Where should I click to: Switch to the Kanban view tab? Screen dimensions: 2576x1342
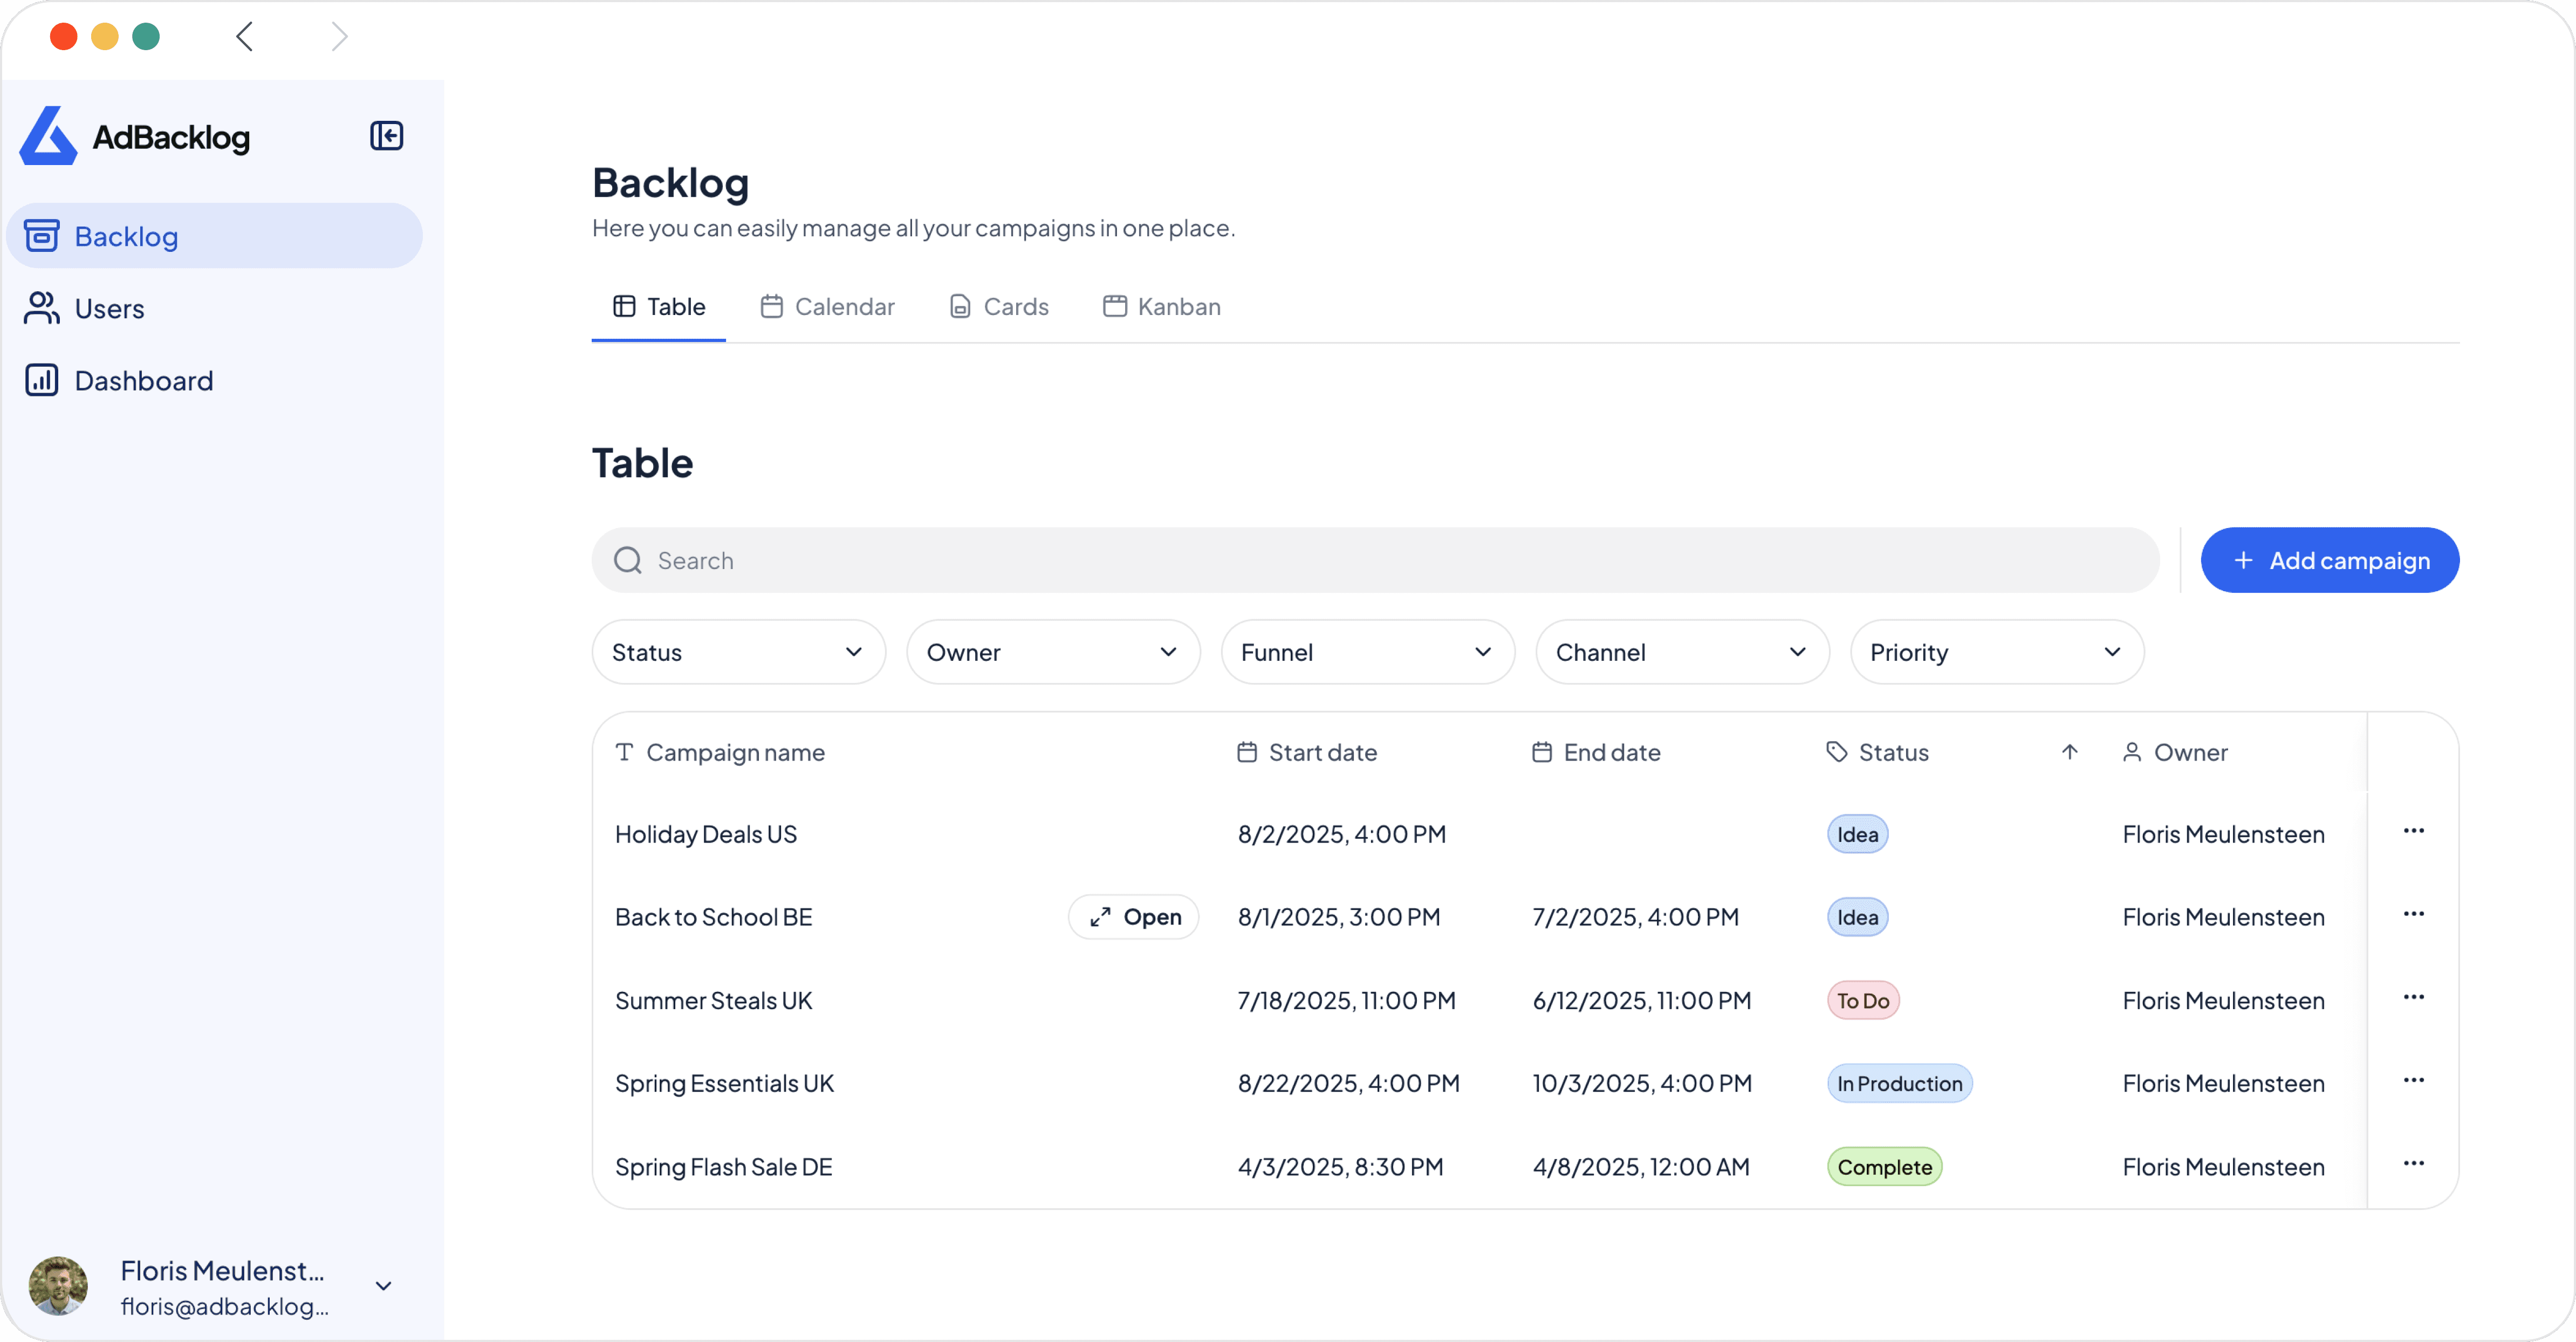[x=1161, y=307]
